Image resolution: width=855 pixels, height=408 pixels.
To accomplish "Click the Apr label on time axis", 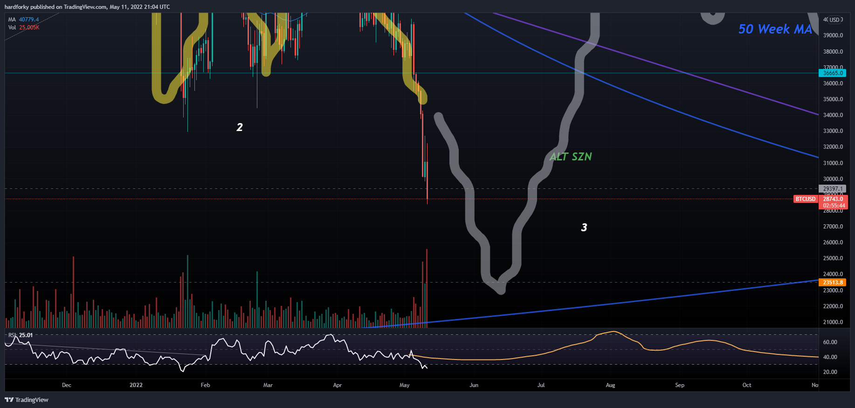I will pos(338,385).
